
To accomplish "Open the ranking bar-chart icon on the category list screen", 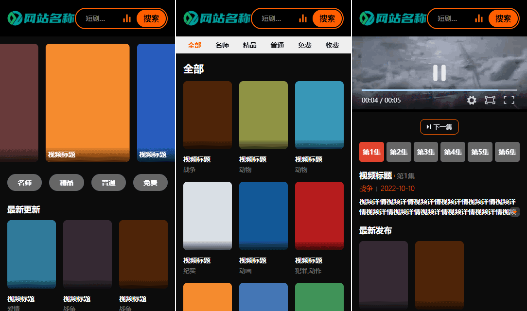I will [x=303, y=18].
